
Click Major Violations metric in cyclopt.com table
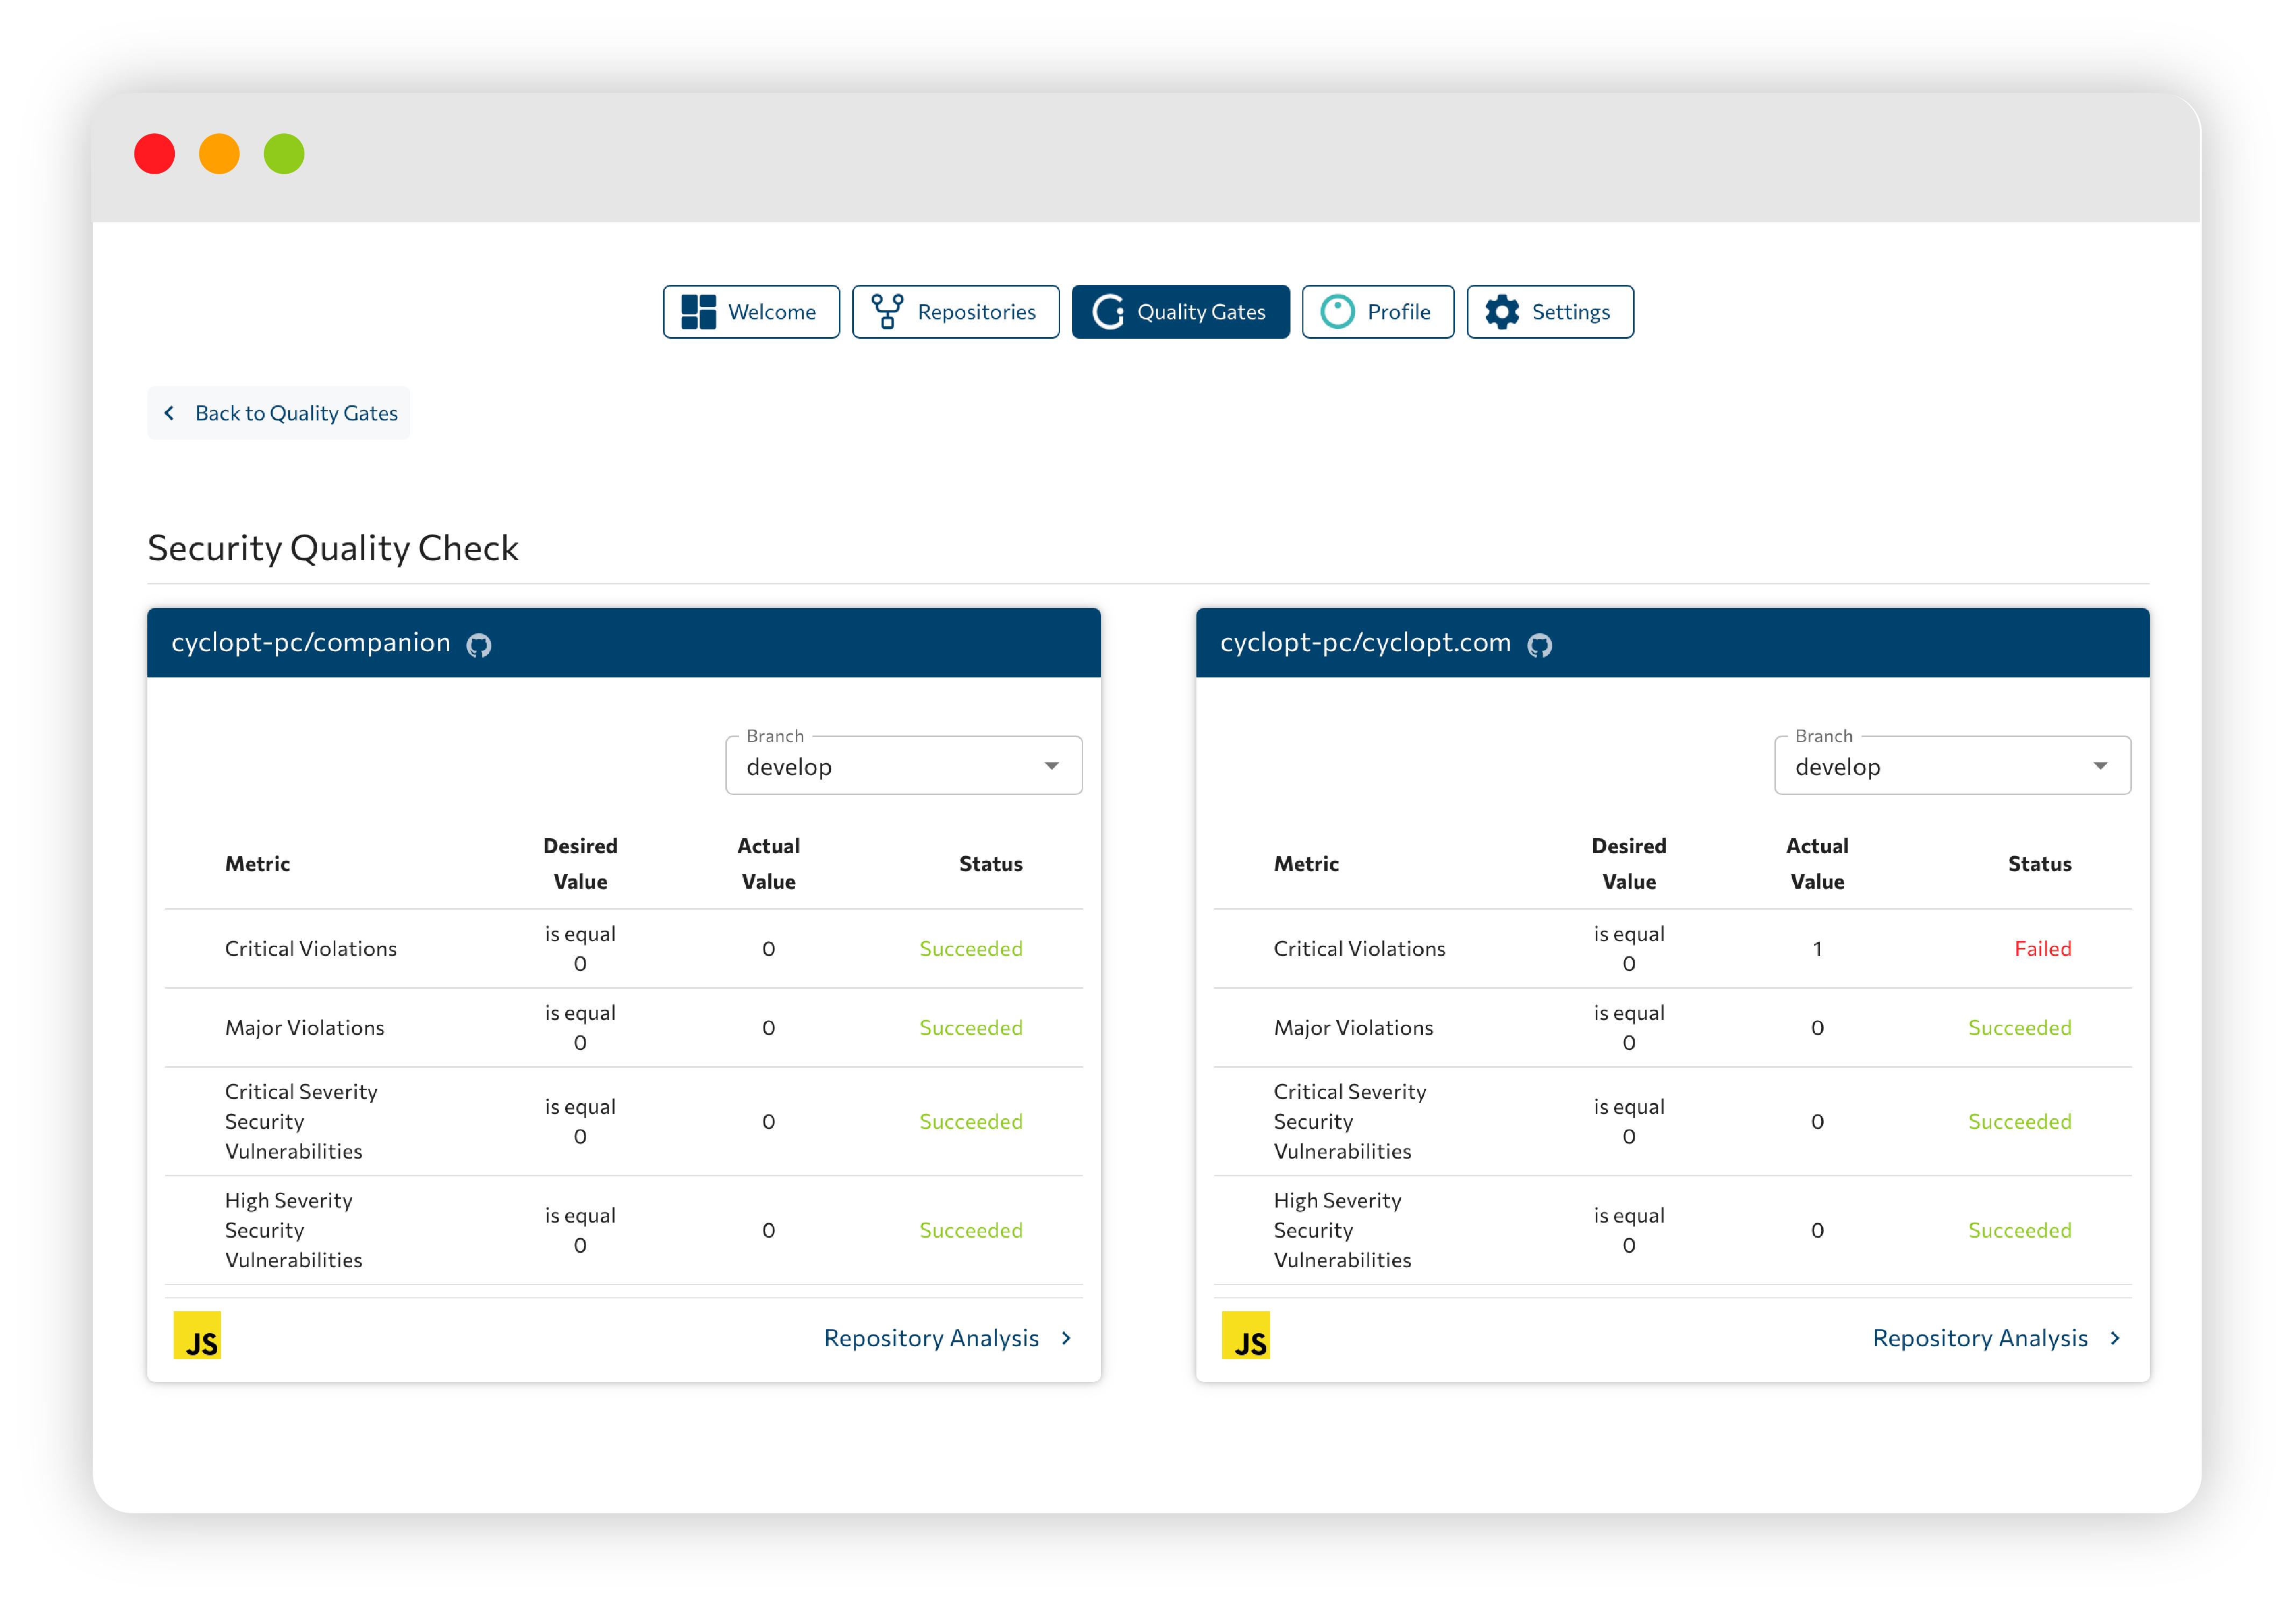click(1354, 1027)
